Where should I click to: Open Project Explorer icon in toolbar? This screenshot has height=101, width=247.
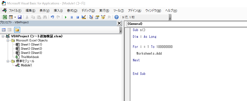[x=91, y=17]
